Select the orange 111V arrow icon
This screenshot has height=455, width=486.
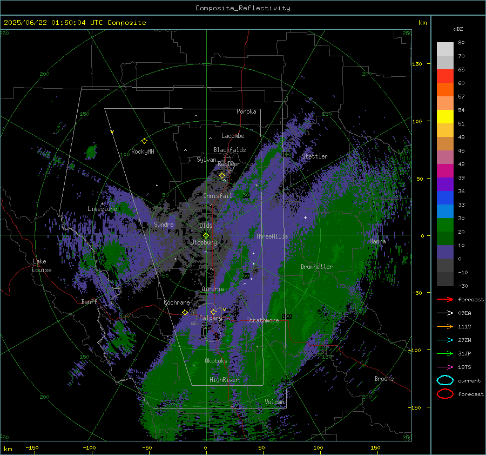(445, 326)
